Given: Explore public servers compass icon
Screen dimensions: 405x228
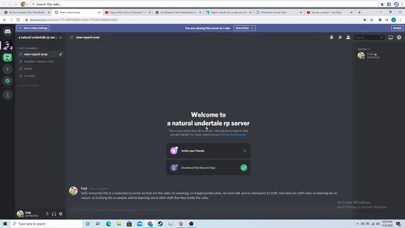Looking at the screenshot, I should pyautogui.click(x=8, y=81).
